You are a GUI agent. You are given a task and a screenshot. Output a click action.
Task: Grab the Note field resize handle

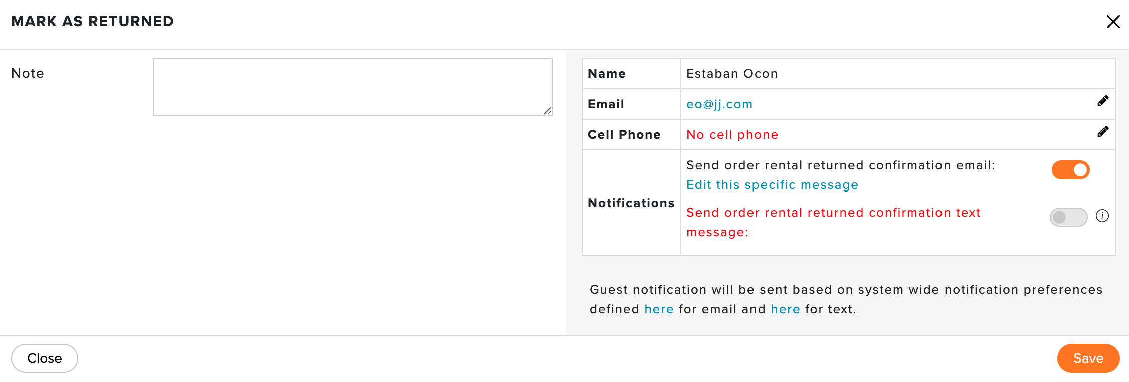point(548,111)
